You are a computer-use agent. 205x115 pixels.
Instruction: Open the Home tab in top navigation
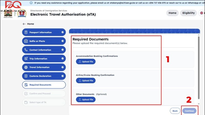[172, 13]
